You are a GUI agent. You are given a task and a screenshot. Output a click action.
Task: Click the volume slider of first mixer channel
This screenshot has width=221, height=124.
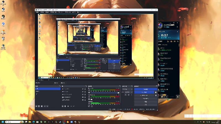(x=105, y=93)
